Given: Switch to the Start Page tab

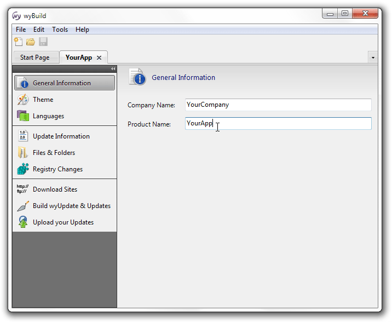Looking at the screenshot, I should tap(34, 58).
